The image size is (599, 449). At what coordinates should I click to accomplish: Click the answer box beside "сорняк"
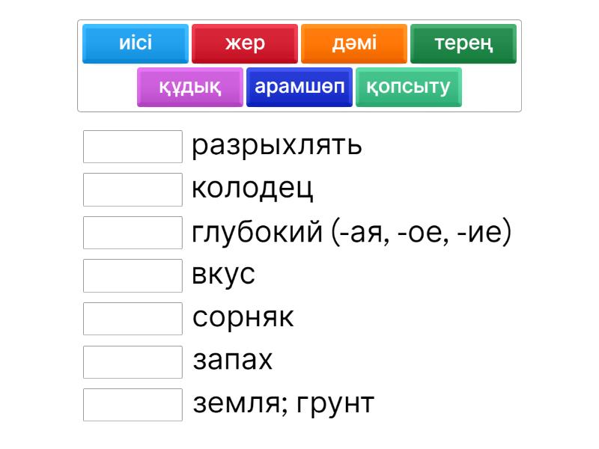point(133,318)
